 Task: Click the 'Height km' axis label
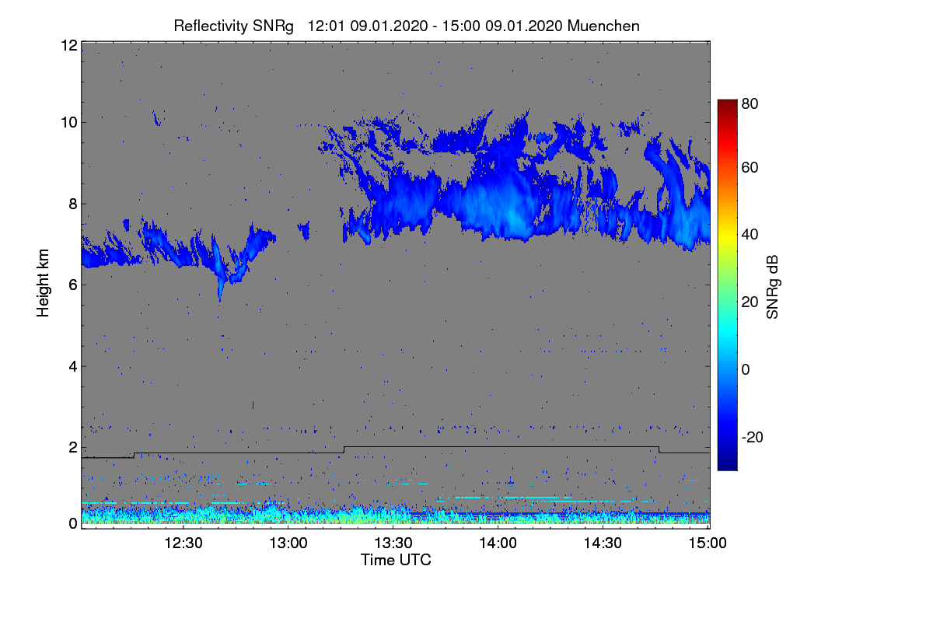point(43,282)
